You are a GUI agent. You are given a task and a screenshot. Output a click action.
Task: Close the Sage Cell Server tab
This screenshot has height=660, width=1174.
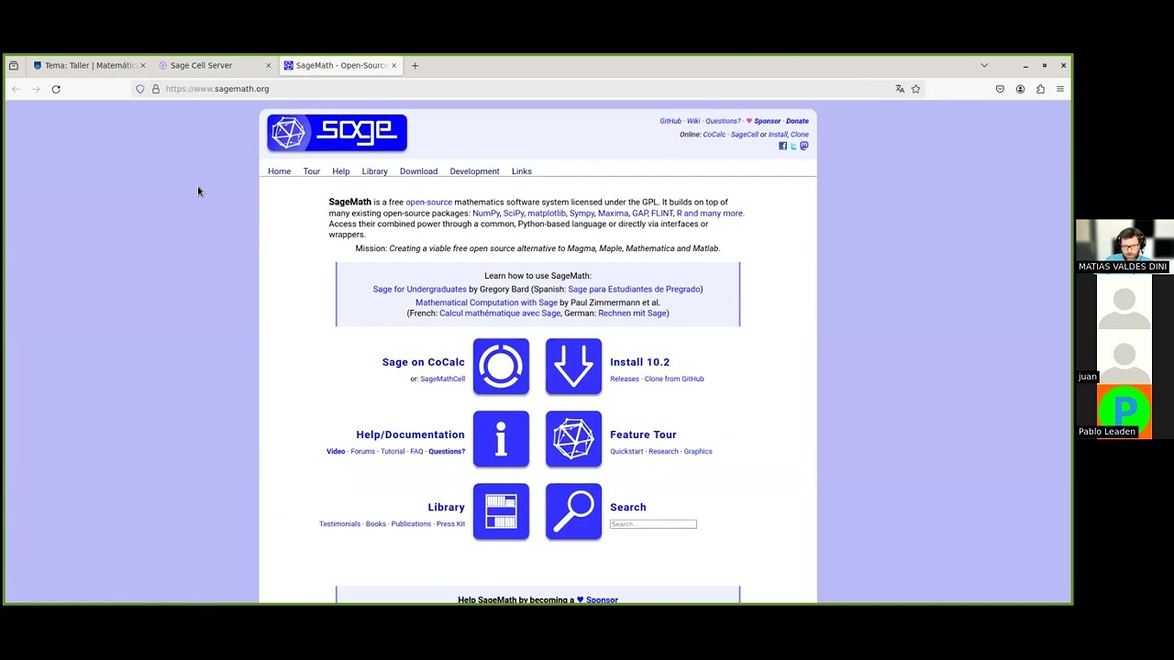click(269, 65)
